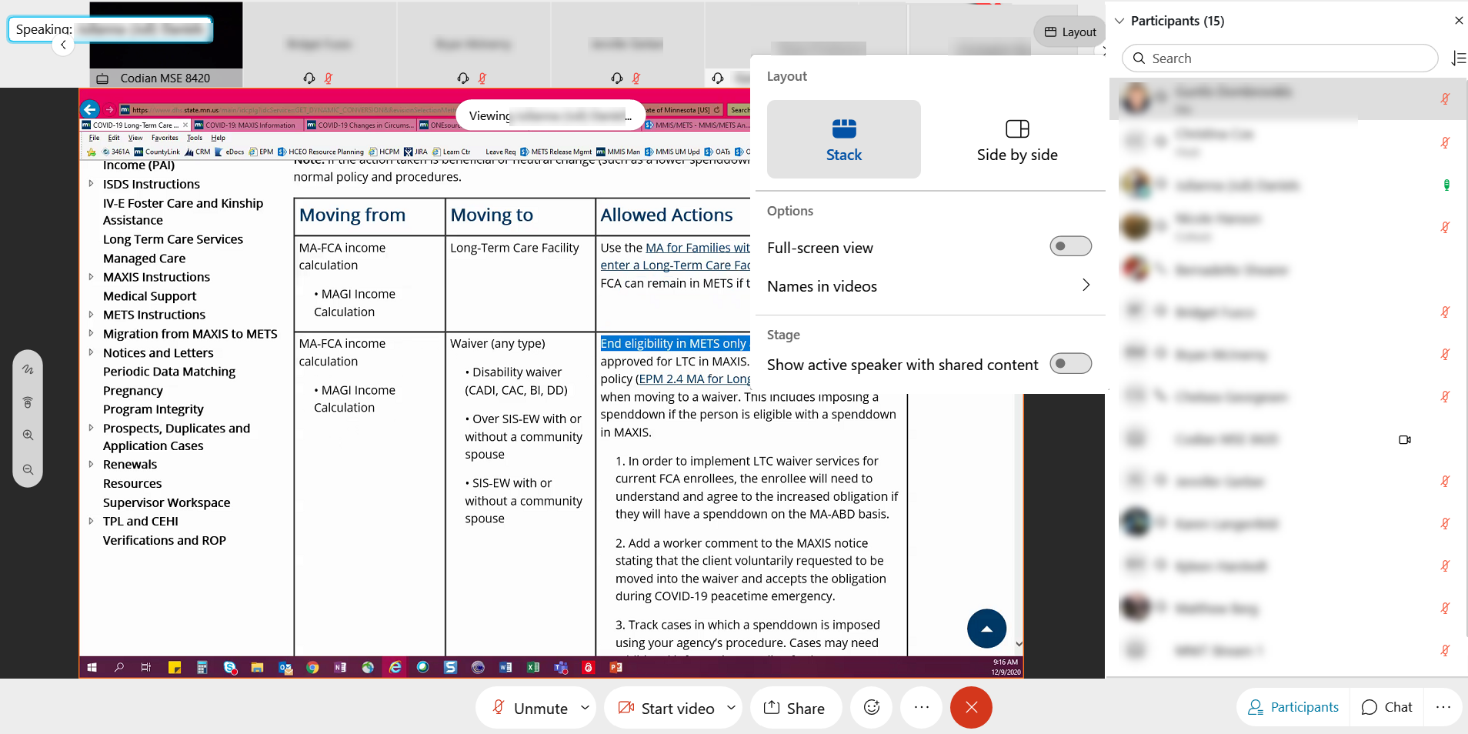
Task: Select the Side by side layout
Action: point(1017,140)
